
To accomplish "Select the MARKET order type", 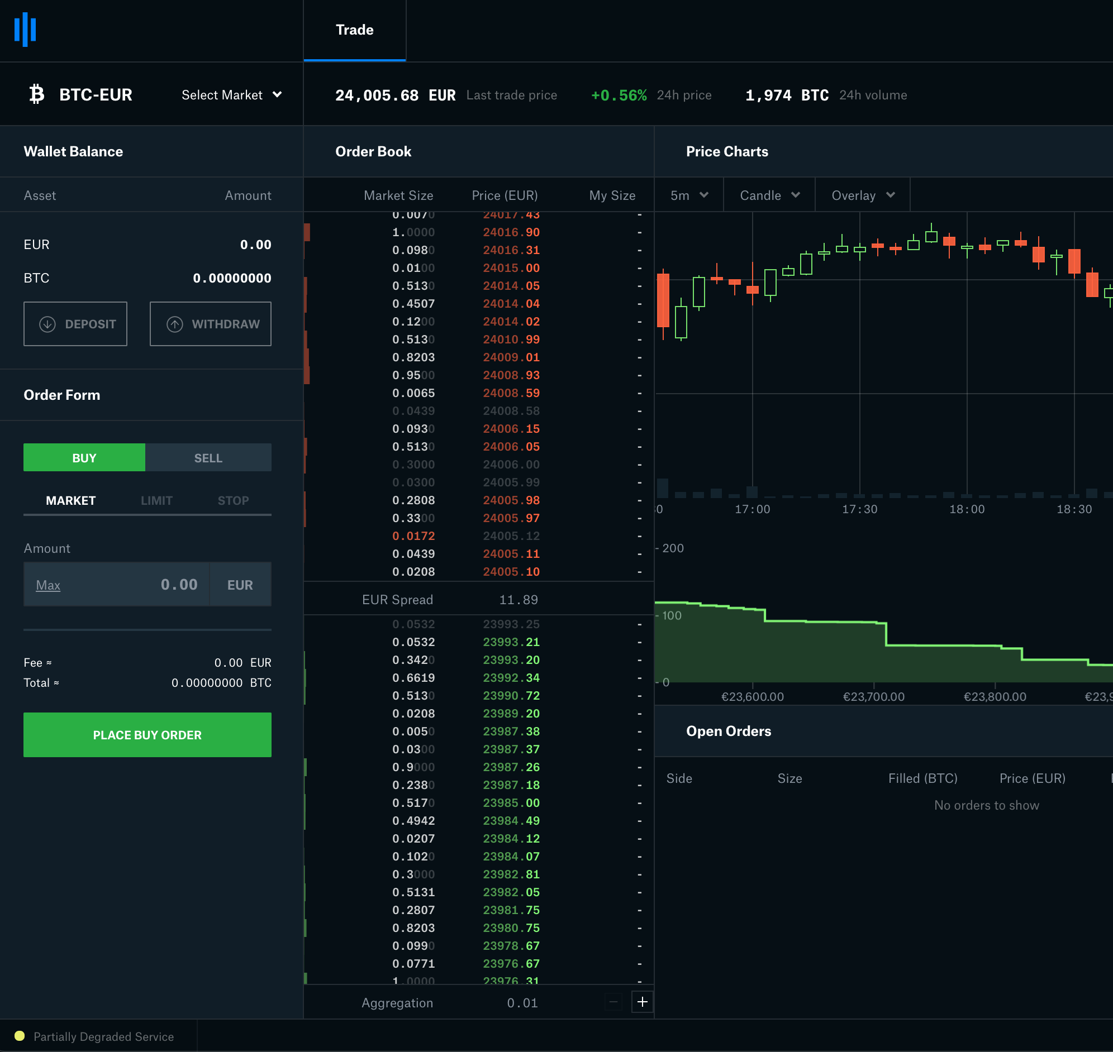I will pyautogui.click(x=71, y=500).
